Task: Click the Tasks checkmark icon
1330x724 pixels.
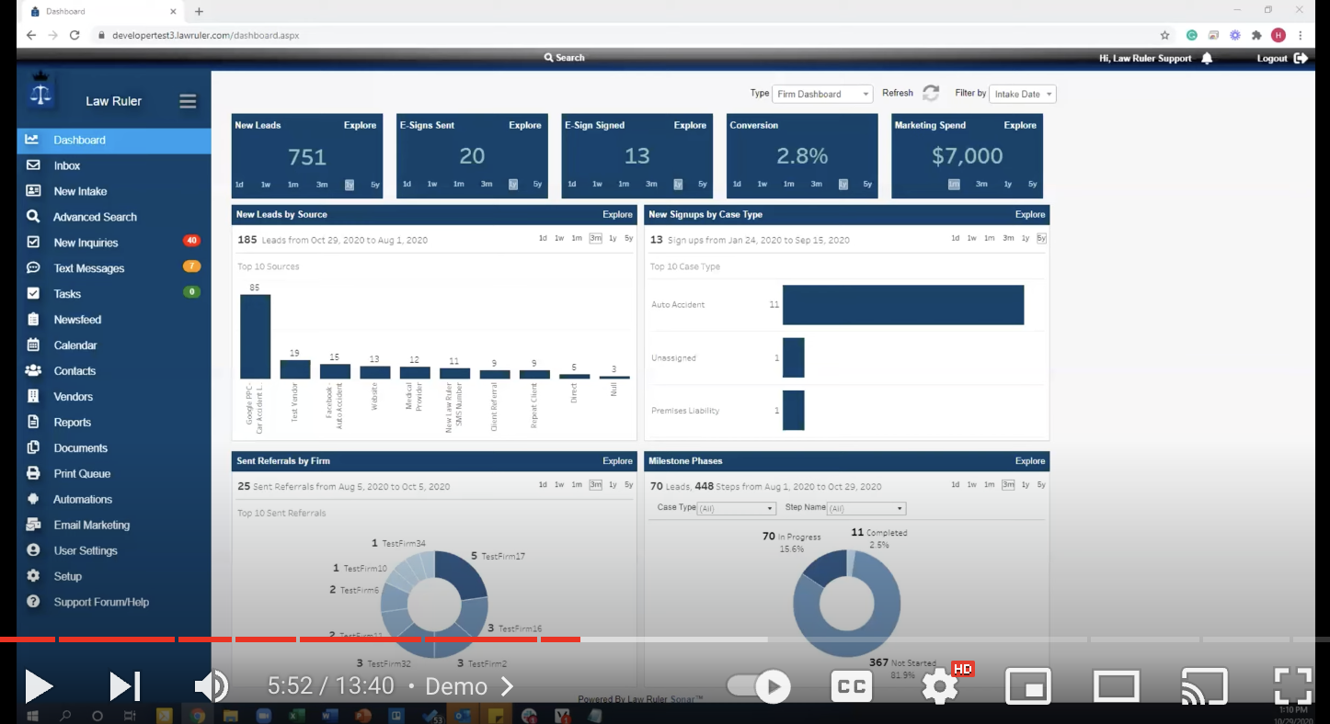Action: (33, 294)
